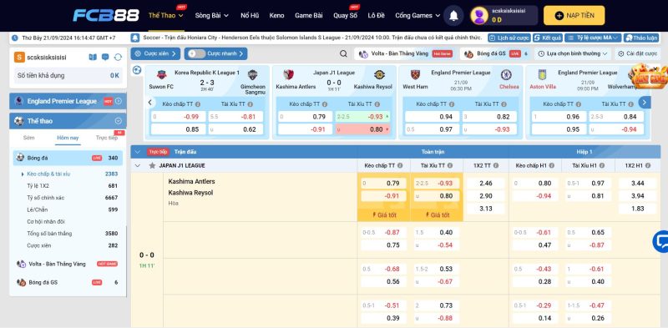Viewport: 668px width, 328px height.
Task: Open the Game Bài menu
Action: [x=308, y=16]
